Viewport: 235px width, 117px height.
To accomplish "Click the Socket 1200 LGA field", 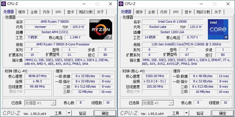I will pyautogui.click(x=173, y=32).
